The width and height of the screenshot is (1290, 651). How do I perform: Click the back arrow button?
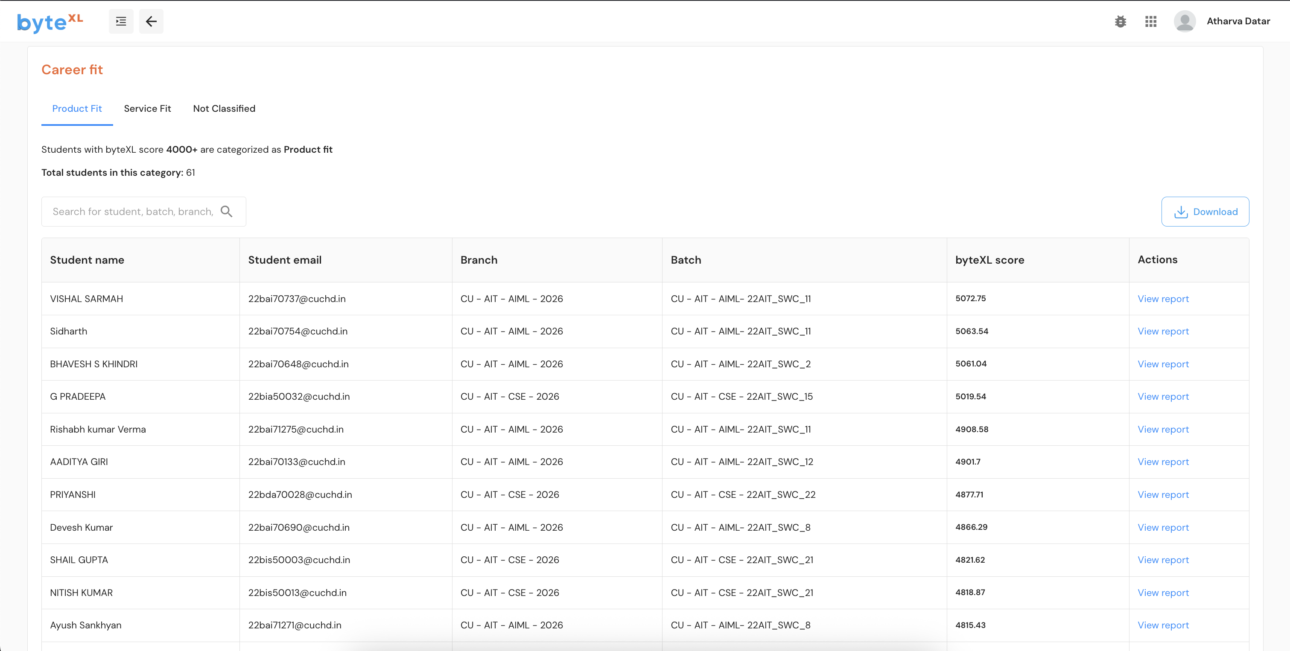coord(151,21)
